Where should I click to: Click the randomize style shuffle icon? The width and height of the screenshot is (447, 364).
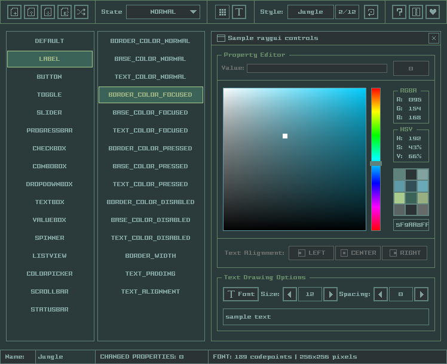tap(81, 11)
